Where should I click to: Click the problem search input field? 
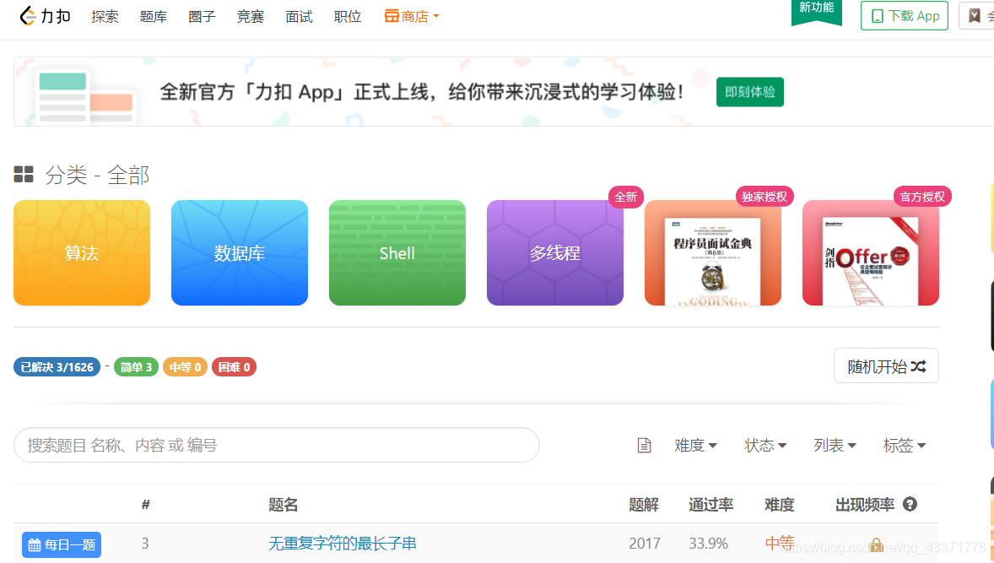tap(277, 445)
